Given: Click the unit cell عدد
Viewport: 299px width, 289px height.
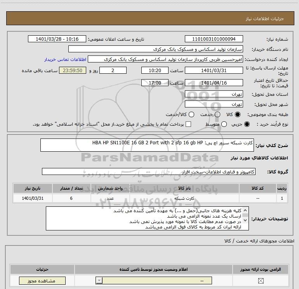Looking at the screenshot, I should tap(110, 198).
